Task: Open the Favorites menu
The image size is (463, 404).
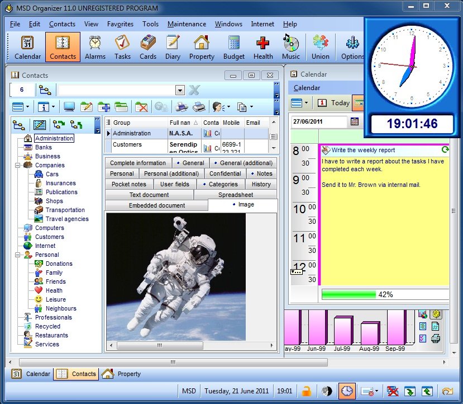Action: [120, 24]
